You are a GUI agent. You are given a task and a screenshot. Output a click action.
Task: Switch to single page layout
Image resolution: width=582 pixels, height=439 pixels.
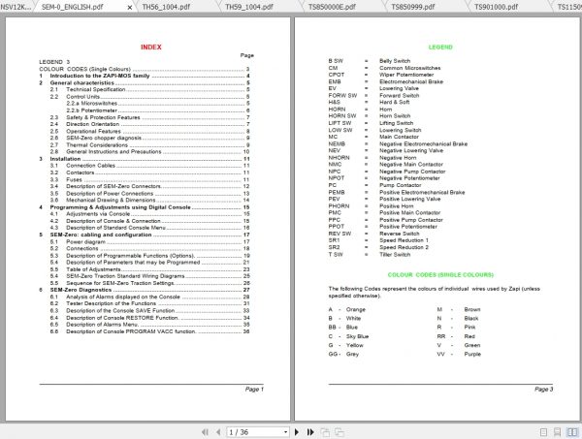click(x=543, y=432)
